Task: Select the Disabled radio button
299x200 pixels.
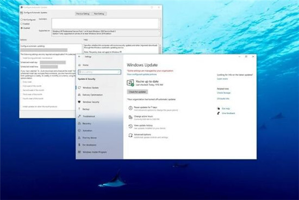Action: [22, 28]
